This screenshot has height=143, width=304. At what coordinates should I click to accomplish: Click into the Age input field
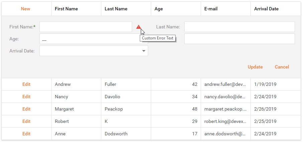pos(94,39)
